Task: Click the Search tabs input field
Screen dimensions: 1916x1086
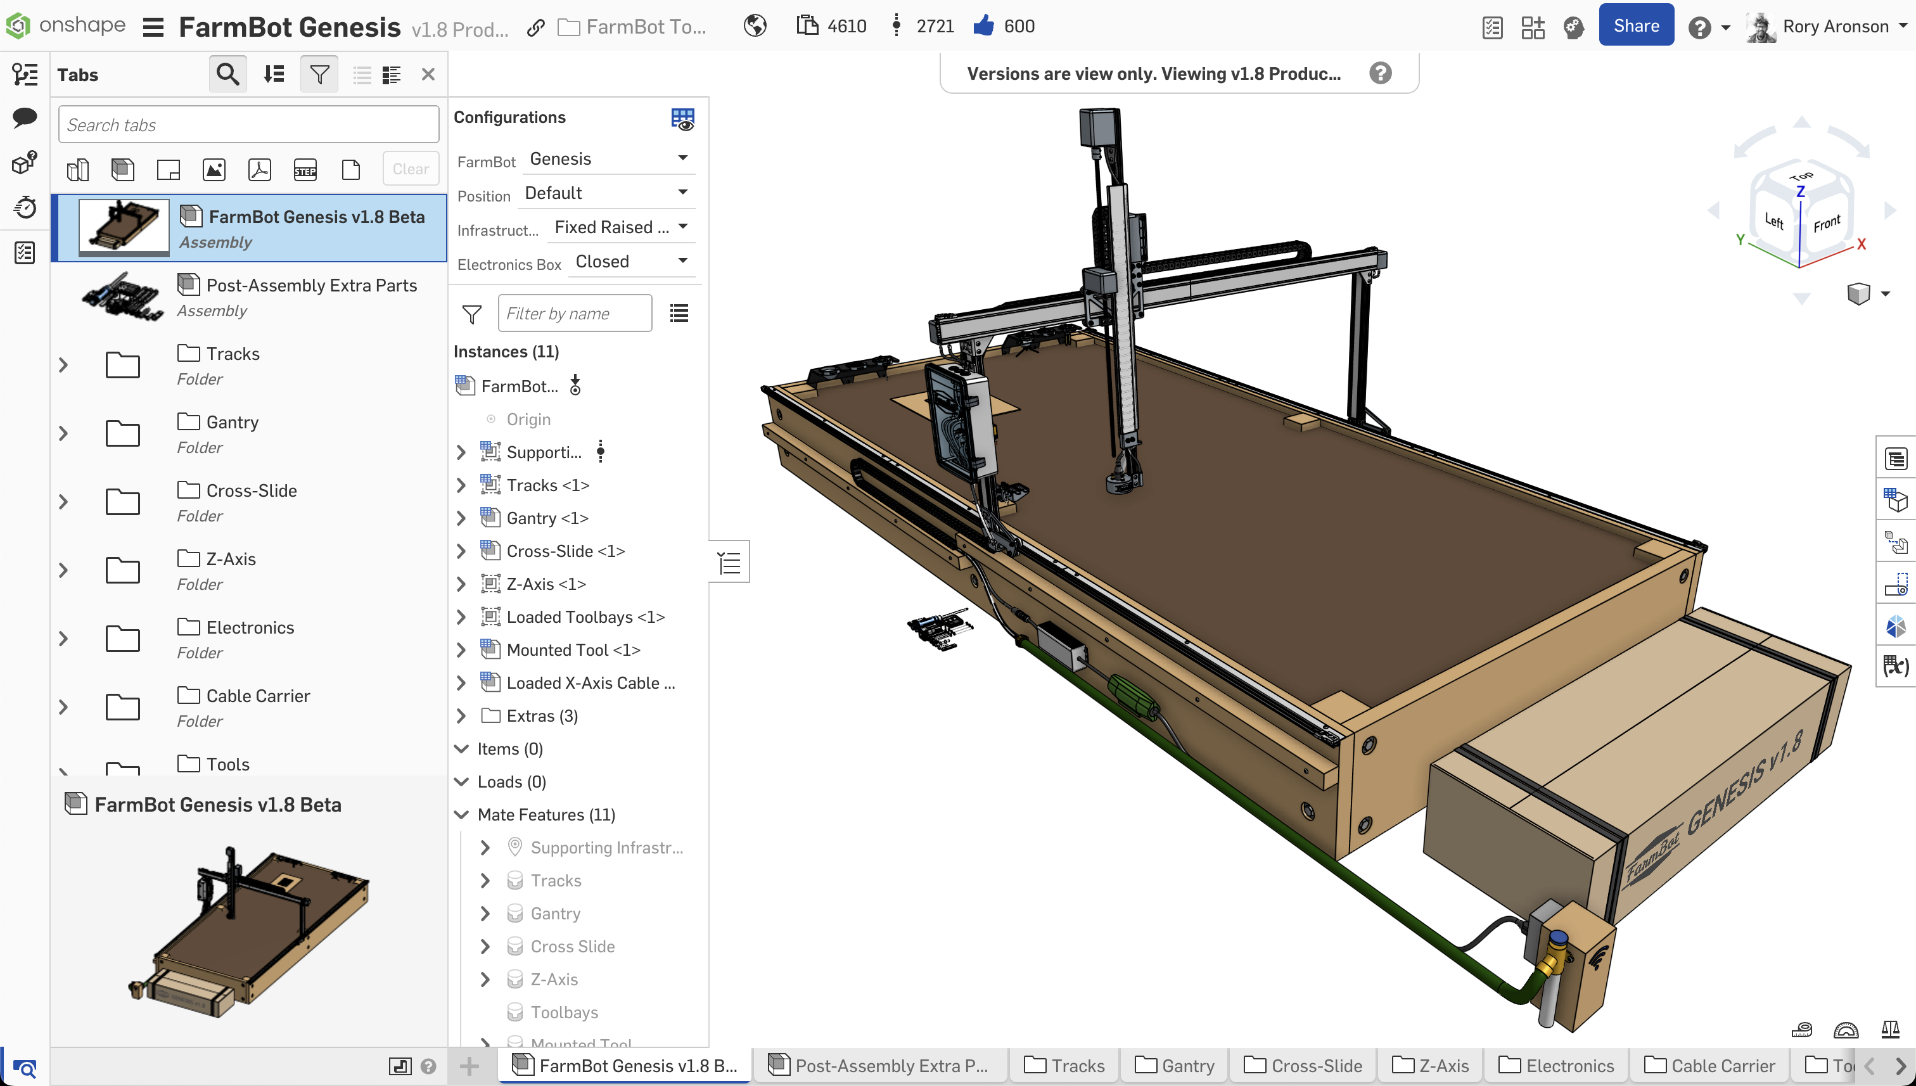Action: 248,125
